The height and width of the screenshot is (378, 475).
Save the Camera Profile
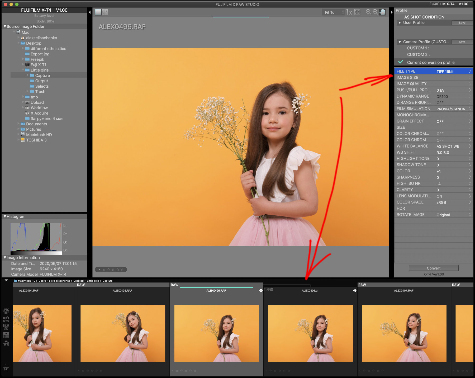coord(462,42)
